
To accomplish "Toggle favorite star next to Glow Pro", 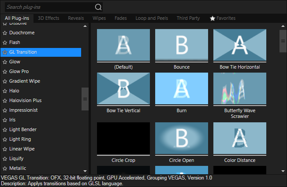I will [x=5, y=72].
